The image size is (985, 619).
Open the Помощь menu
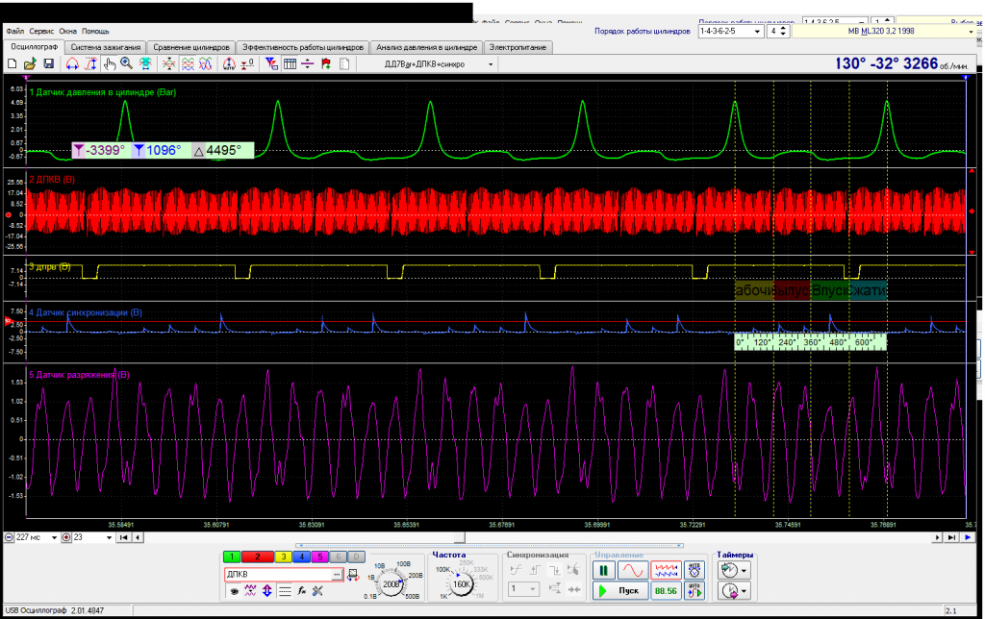click(x=95, y=31)
